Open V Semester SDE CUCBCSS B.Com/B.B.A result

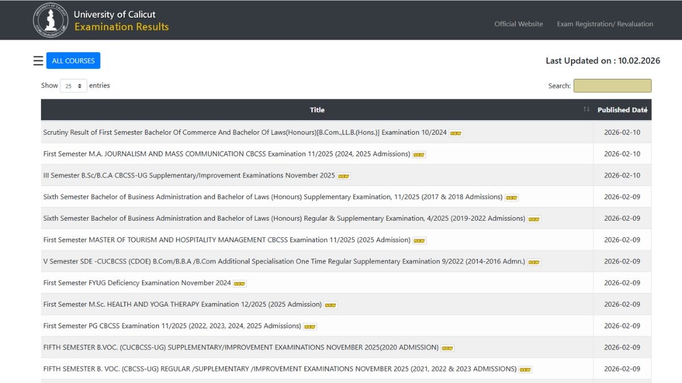(284, 262)
